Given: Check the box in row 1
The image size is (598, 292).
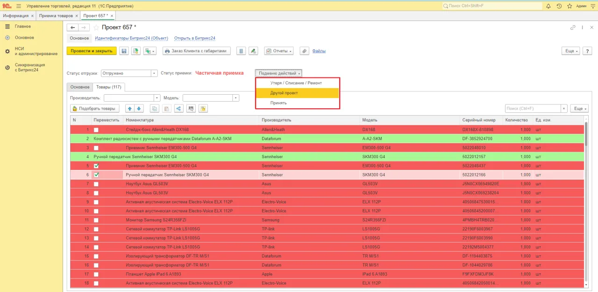Looking at the screenshot, I should click(96, 130).
